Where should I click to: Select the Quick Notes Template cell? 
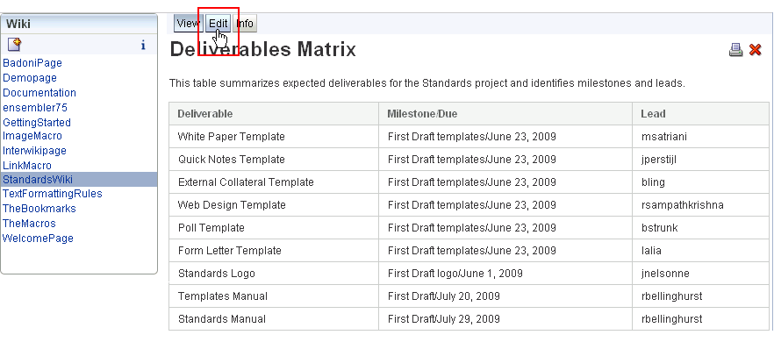coord(274,160)
